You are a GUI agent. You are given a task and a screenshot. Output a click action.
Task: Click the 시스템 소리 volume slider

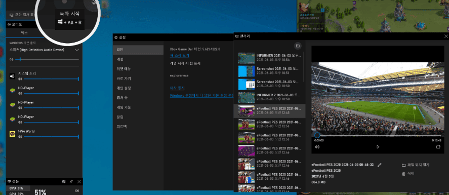51,79
